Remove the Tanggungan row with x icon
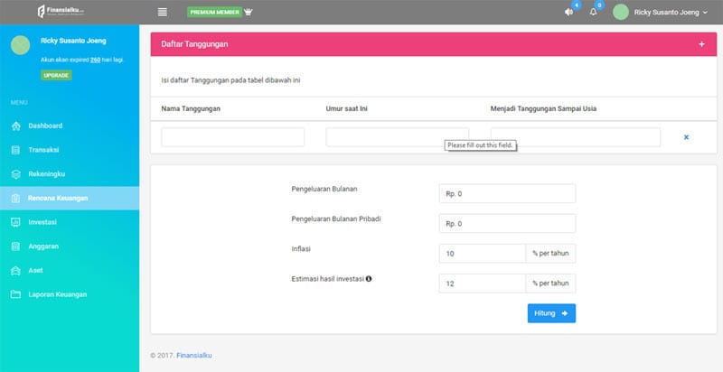 [686, 137]
